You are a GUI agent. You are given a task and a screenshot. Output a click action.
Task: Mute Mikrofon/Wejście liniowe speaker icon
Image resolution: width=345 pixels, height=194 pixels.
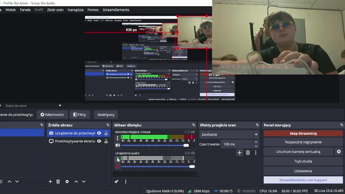(118, 145)
